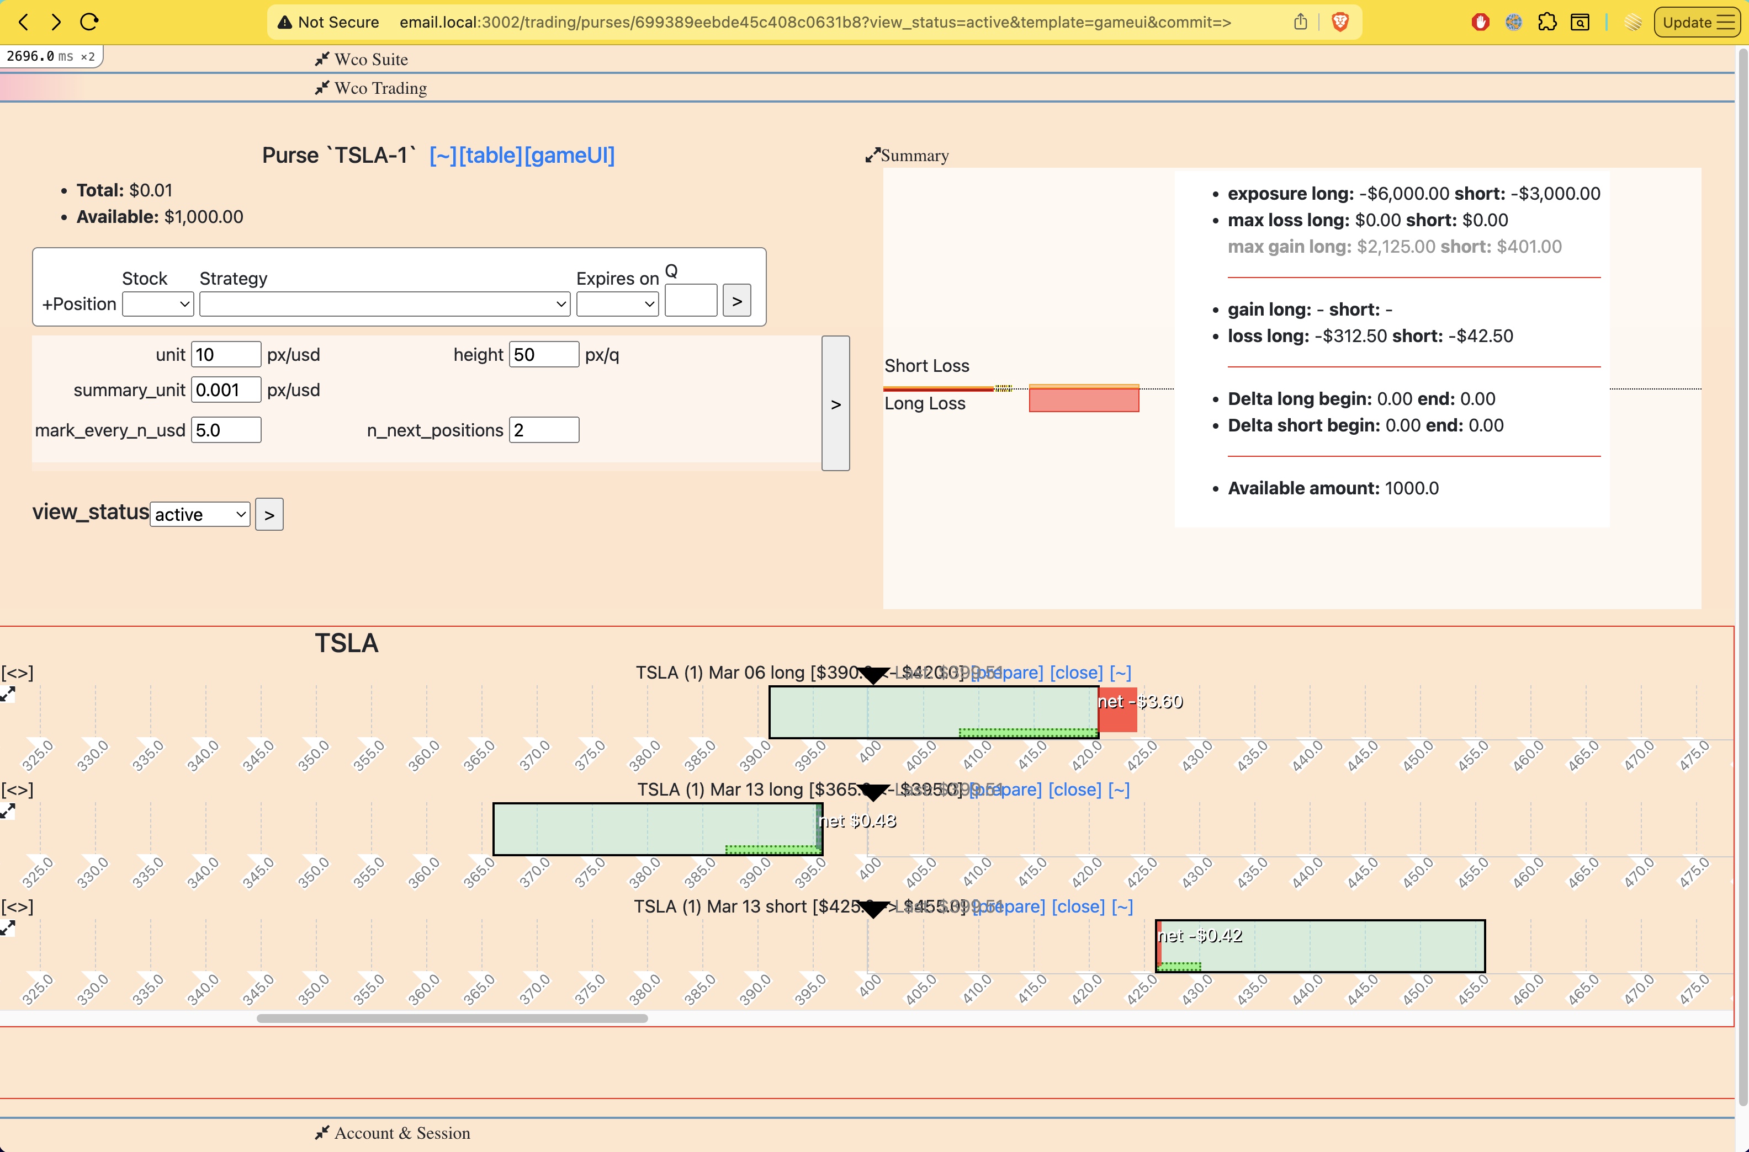Click [close] link on Mar 06 long
The image size is (1749, 1152).
coord(1075,673)
